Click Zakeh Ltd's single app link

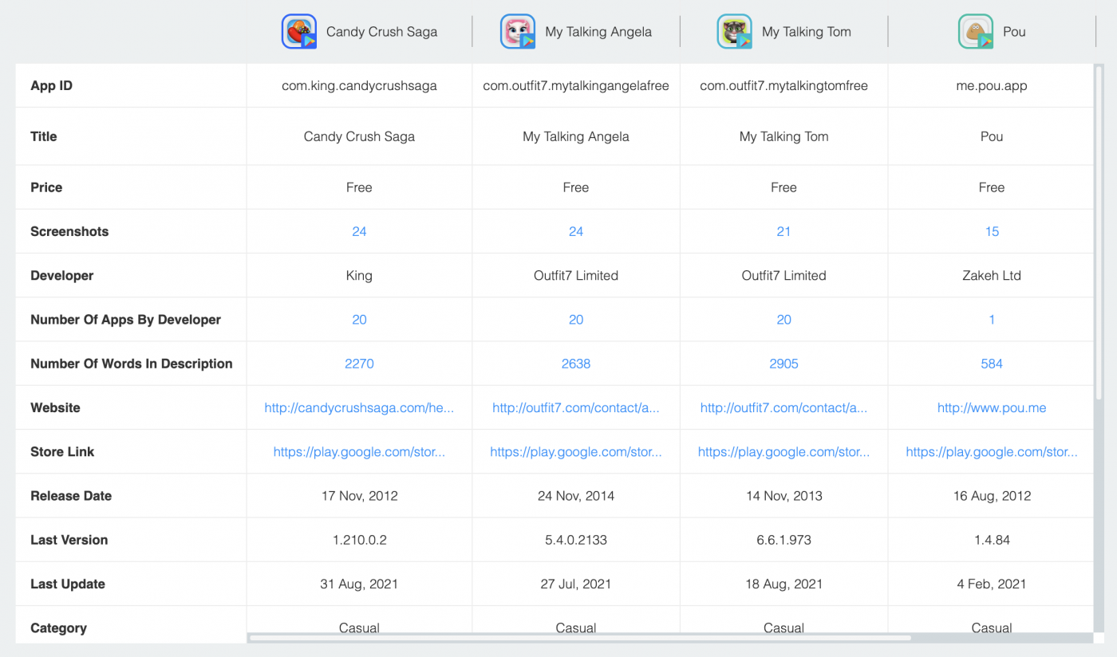[x=991, y=319]
